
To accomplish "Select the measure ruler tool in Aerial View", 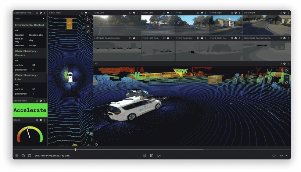I will click(88, 32).
